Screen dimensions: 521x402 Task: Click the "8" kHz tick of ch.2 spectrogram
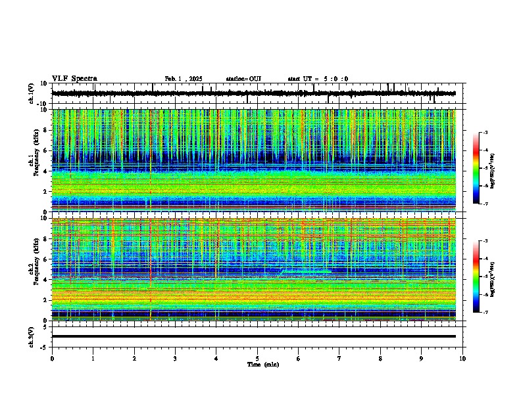point(45,239)
